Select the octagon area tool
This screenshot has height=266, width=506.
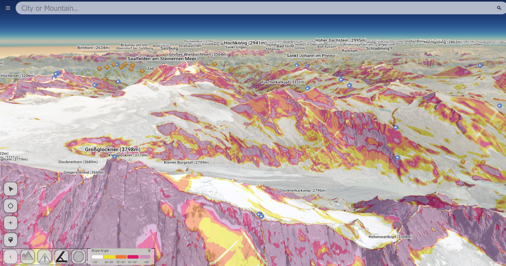[79, 256]
